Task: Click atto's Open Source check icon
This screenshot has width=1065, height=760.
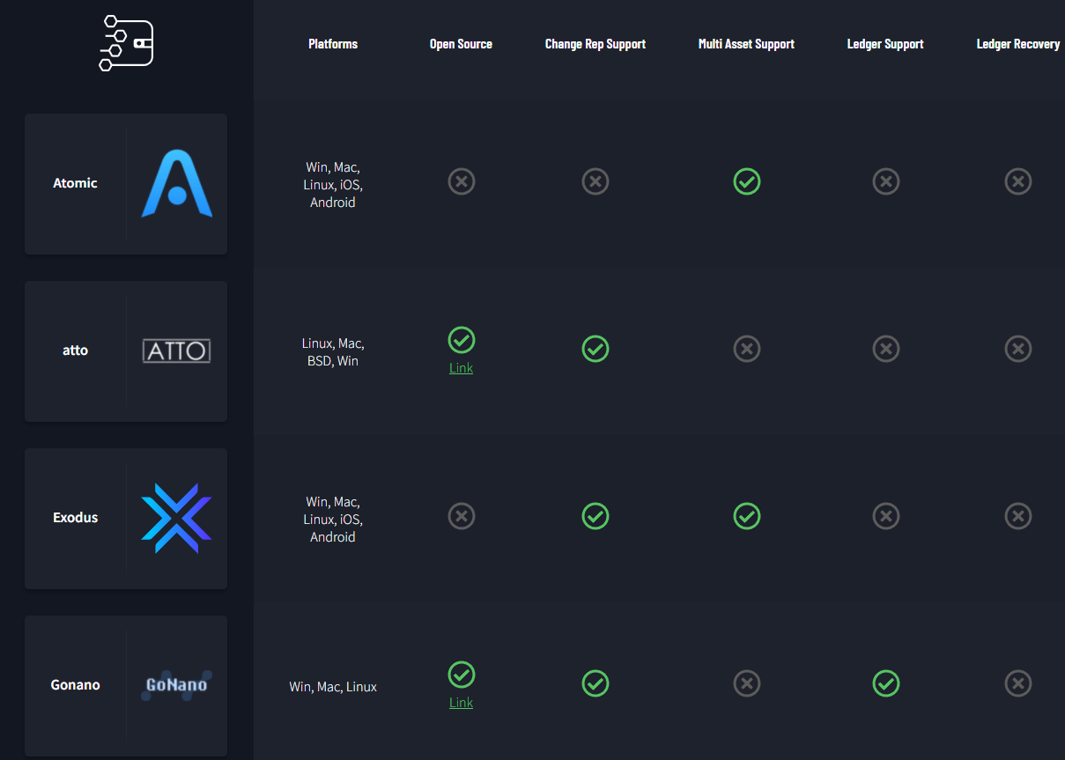Action: (x=462, y=340)
